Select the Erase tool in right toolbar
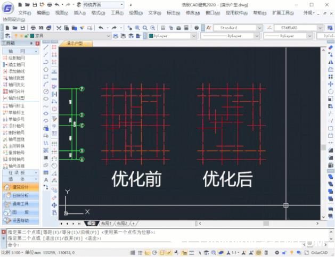 (331, 47)
